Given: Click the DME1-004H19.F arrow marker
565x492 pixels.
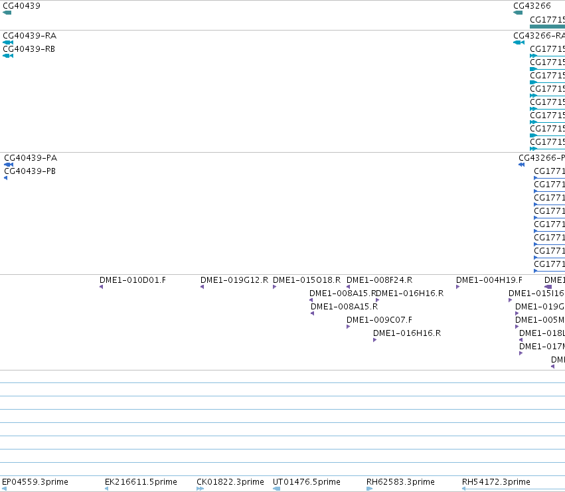Looking at the screenshot, I should click(x=457, y=287).
